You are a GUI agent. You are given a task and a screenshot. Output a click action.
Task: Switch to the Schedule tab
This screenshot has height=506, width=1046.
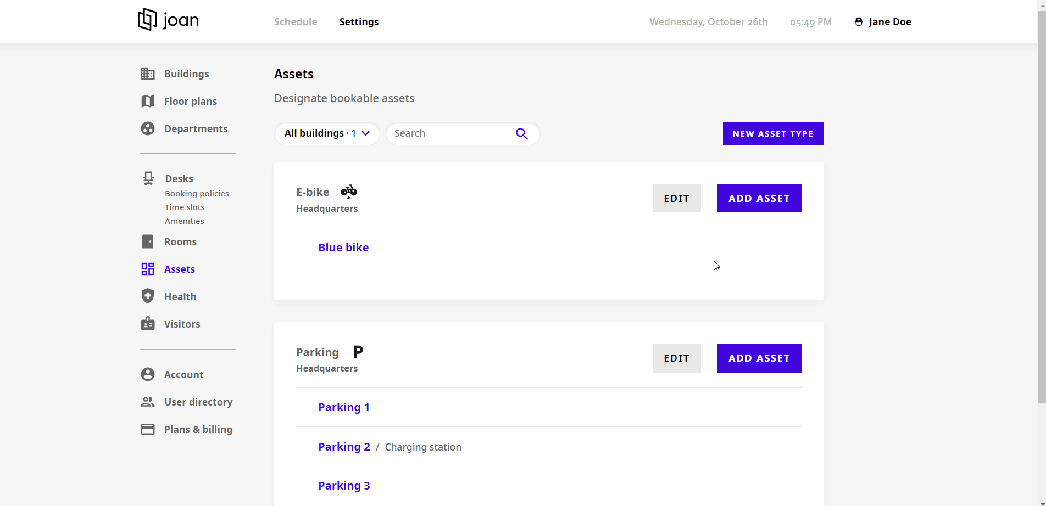[x=296, y=21]
